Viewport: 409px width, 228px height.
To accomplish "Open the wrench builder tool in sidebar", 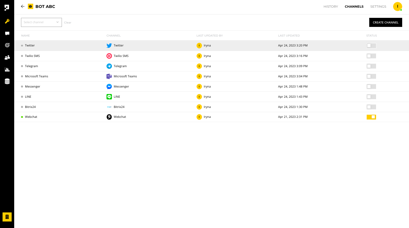I will pyautogui.click(x=7, y=21).
